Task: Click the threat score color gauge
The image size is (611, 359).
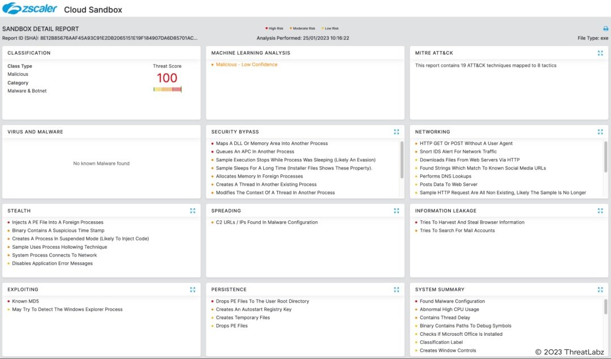Action: 167,89
